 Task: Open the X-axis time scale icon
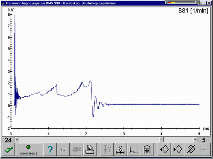click(x=120, y=149)
